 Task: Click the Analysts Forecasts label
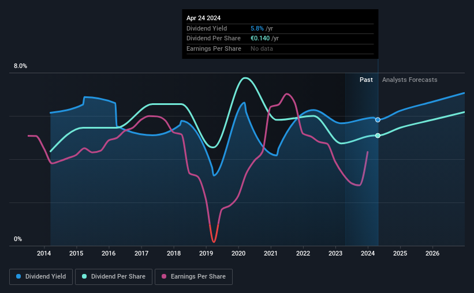click(409, 80)
